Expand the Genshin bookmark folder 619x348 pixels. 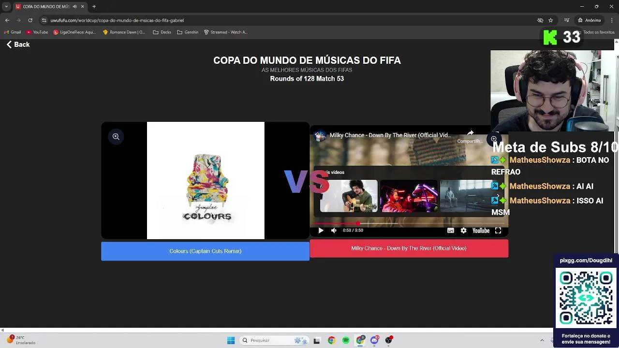pyautogui.click(x=188, y=32)
